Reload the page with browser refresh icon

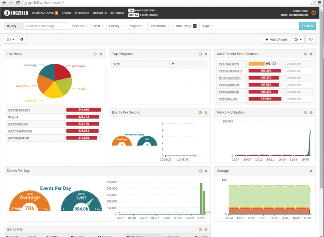[x=18, y=3]
